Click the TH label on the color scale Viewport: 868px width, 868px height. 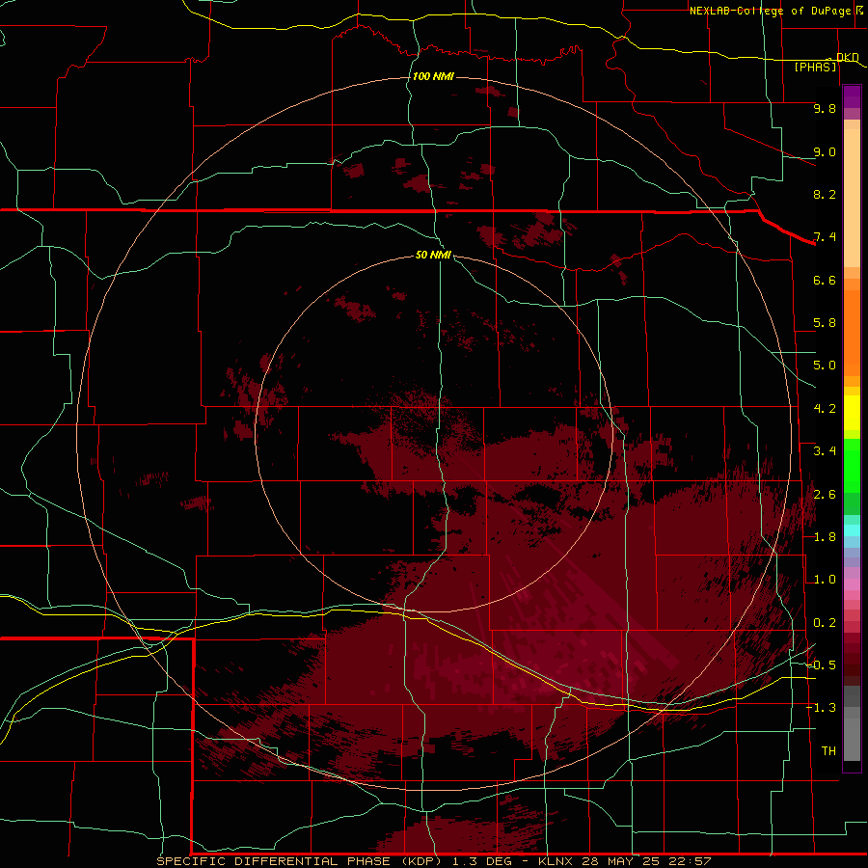point(828,751)
